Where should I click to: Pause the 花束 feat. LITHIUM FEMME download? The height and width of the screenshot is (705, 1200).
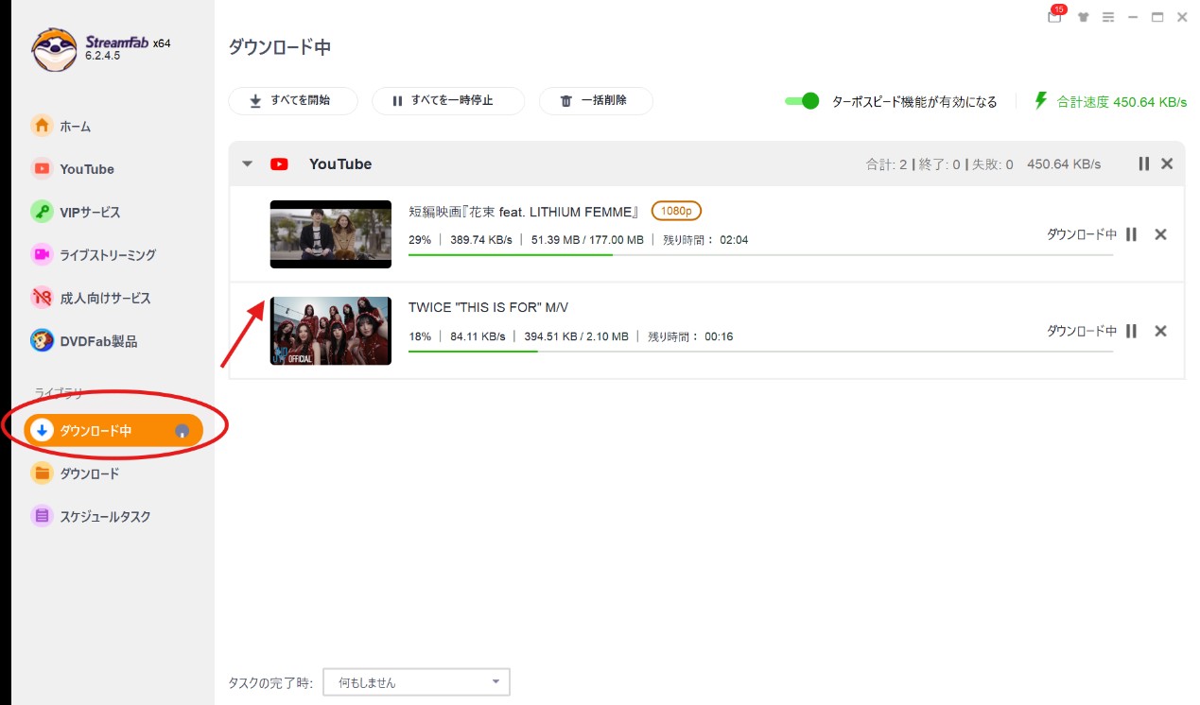1131,234
